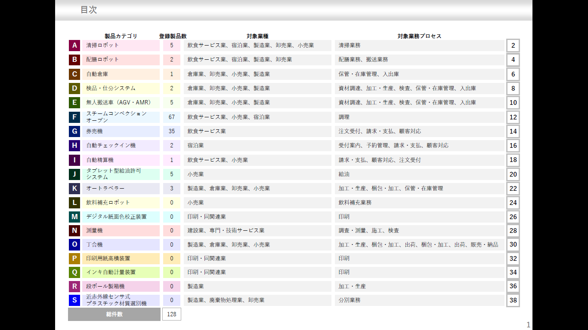Select the 自動チェックイン機 category cell
Viewport: 588px width, 330px height.
121,146
